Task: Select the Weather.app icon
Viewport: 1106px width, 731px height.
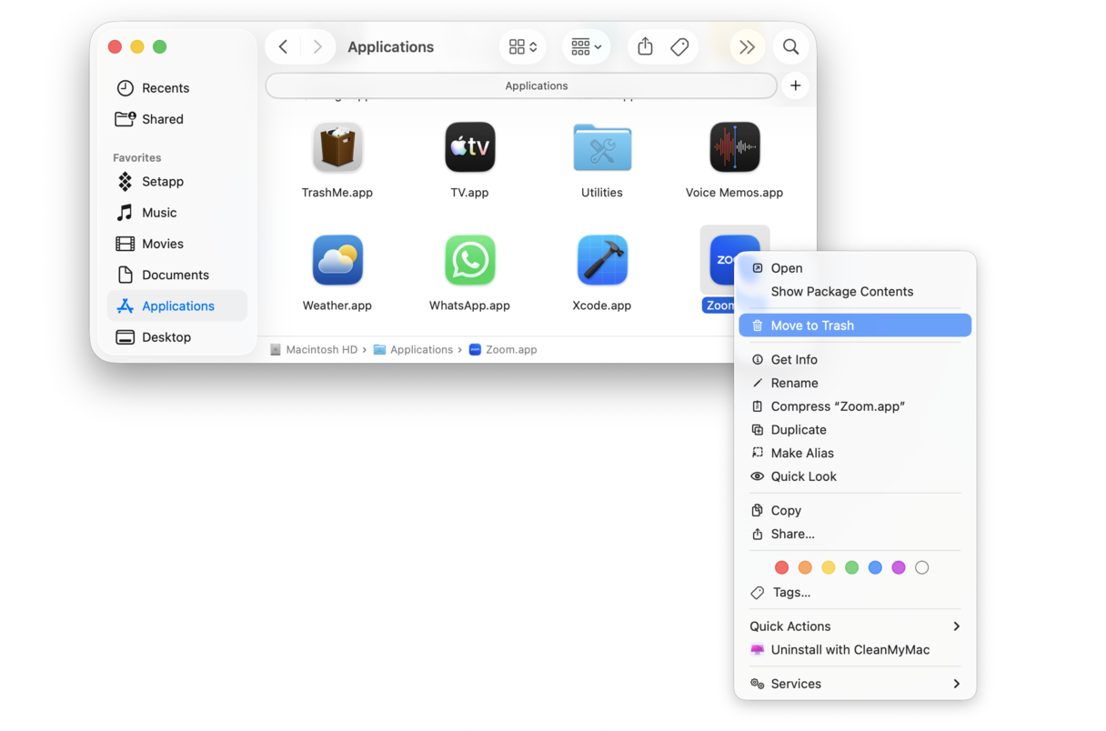Action: (x=337, y=260)
